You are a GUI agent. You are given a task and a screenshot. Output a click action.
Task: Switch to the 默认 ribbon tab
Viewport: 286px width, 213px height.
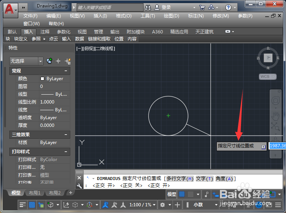(x=12, y=32)
